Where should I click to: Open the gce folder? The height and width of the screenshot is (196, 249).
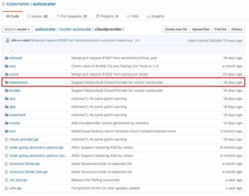pyautogui.click(x=12, y=99)
